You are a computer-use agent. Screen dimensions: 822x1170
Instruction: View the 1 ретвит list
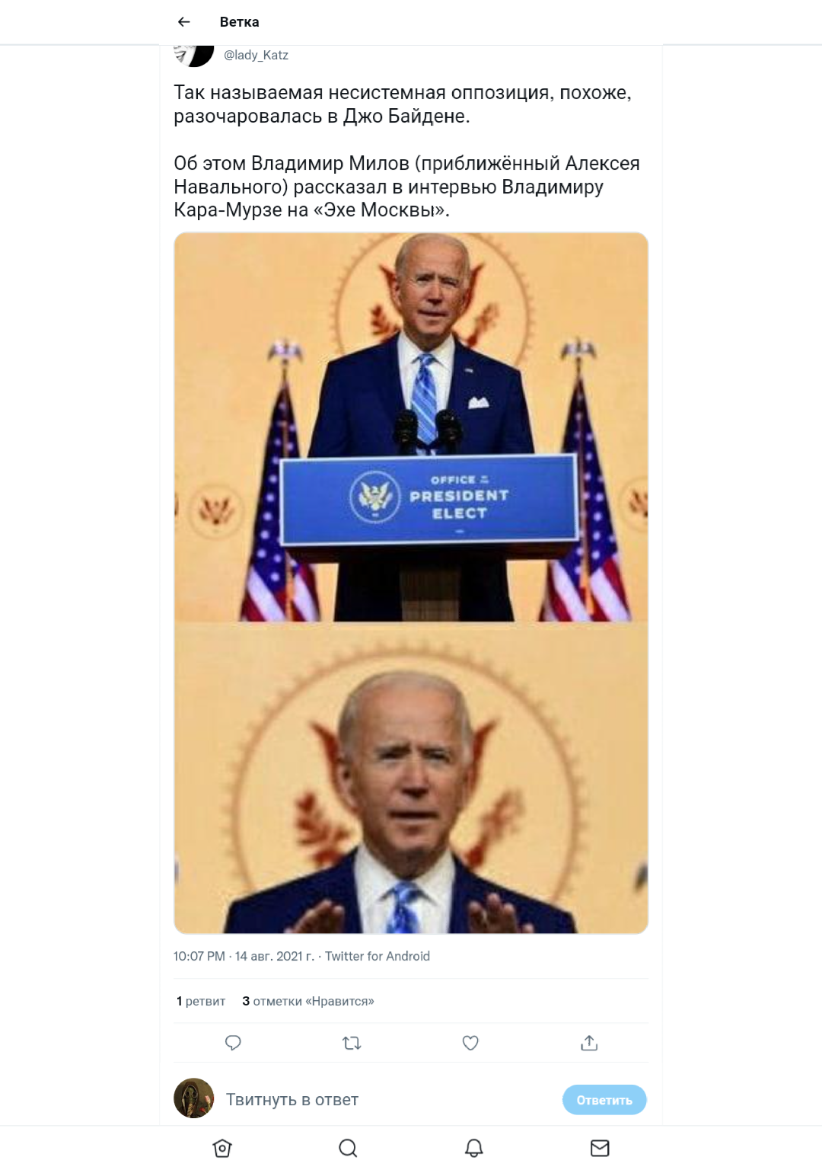(201, 1001)
